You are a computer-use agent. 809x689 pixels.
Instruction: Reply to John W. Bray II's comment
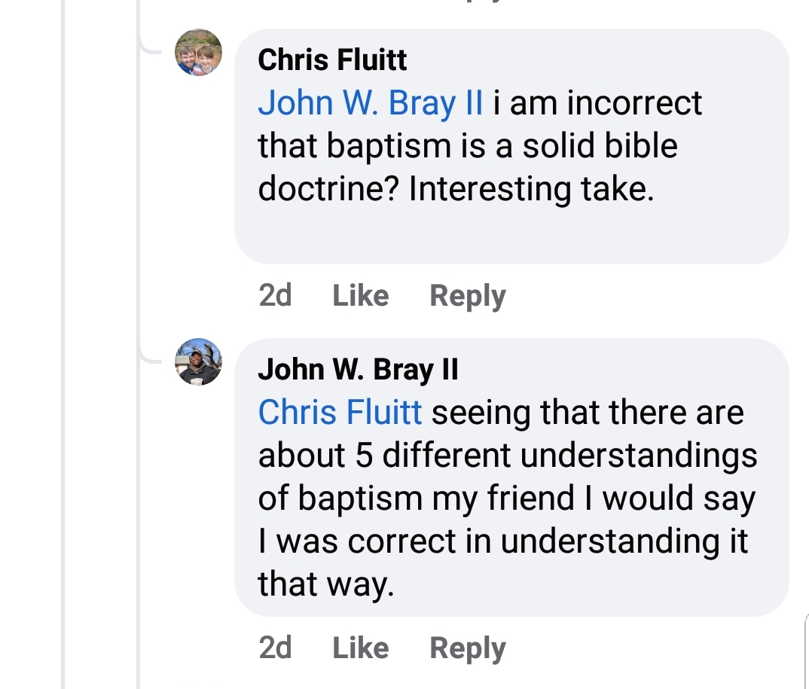click(467, 648)
